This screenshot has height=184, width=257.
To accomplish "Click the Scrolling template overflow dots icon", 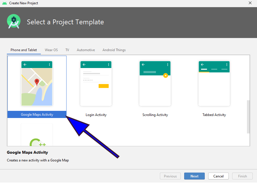I will point(168,65).
